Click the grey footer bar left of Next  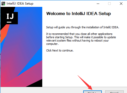[x=42, y=90]
